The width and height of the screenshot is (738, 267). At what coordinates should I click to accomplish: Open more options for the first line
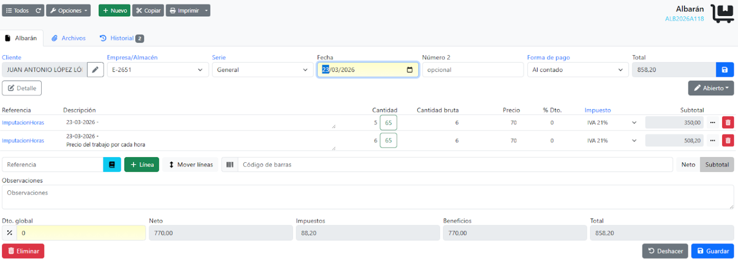tap(712, 123)
